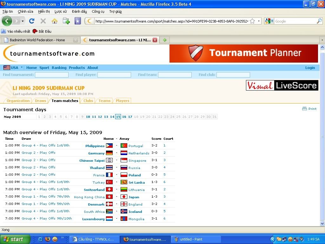The height and width of the screenshot is (244, 325).
Task: Click the new tab toolbar icon
Action: (66, 21)
